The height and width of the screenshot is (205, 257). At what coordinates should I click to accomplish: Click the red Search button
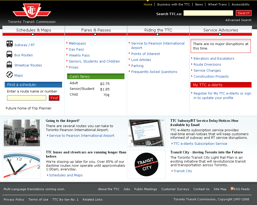coord(243,13)
